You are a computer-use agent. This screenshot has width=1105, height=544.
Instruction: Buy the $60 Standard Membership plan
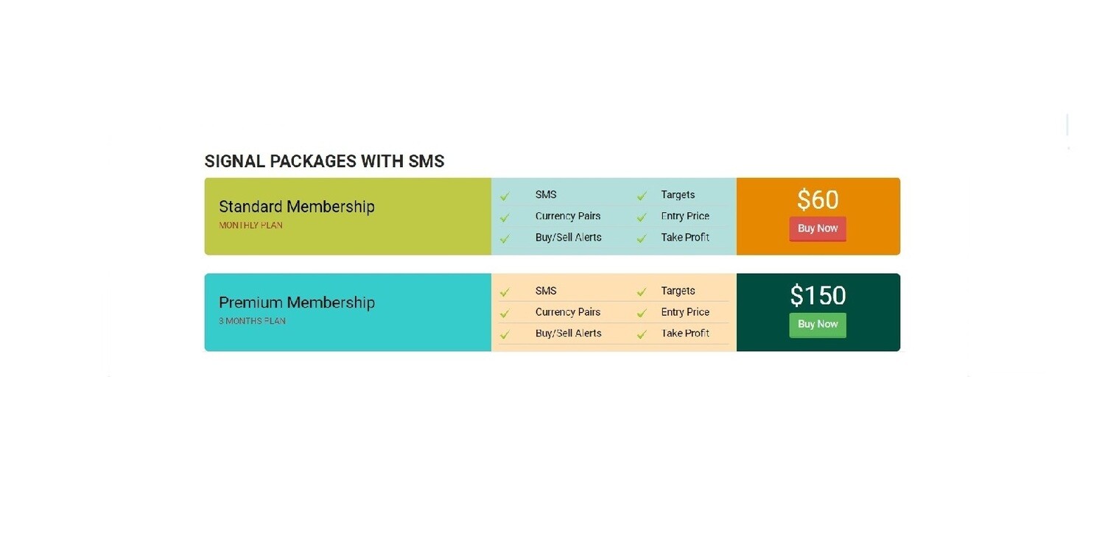tap(818, 229)
